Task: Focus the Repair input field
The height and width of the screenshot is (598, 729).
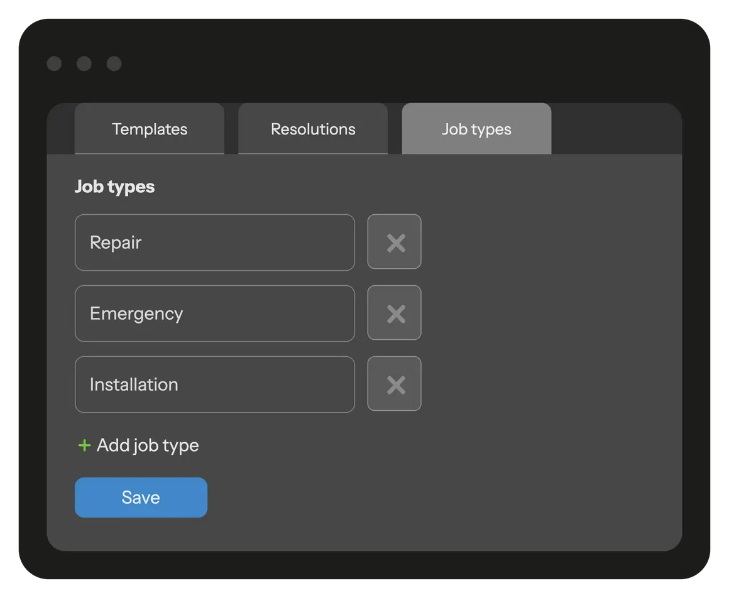Action: 214,242
